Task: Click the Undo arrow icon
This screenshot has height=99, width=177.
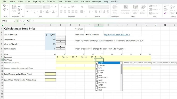Action: click(4, 6)
